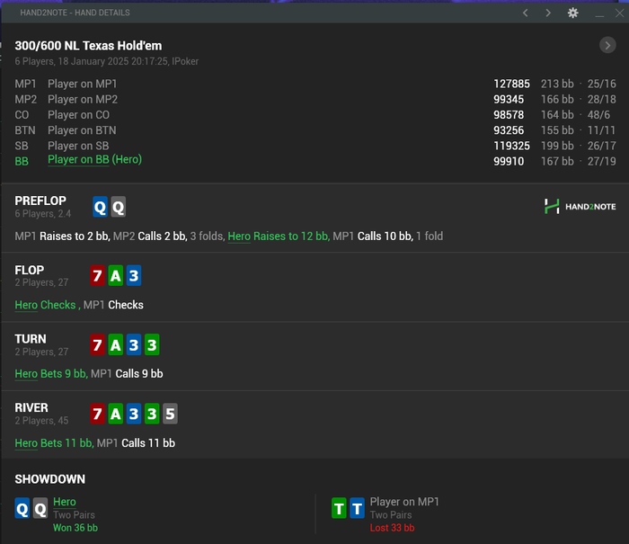Click the round chevron button beside hand title
This screenshot has width=629, height=544.
click(607, 45)
